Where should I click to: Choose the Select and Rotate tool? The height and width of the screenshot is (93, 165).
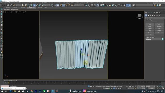coord(37,5)
